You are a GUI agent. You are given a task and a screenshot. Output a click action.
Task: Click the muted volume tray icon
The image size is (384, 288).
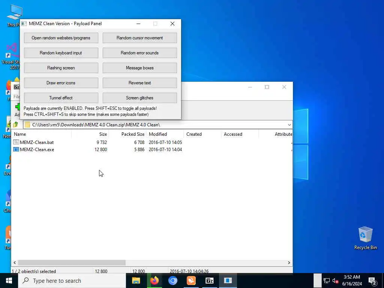click(x=336, y=280)
